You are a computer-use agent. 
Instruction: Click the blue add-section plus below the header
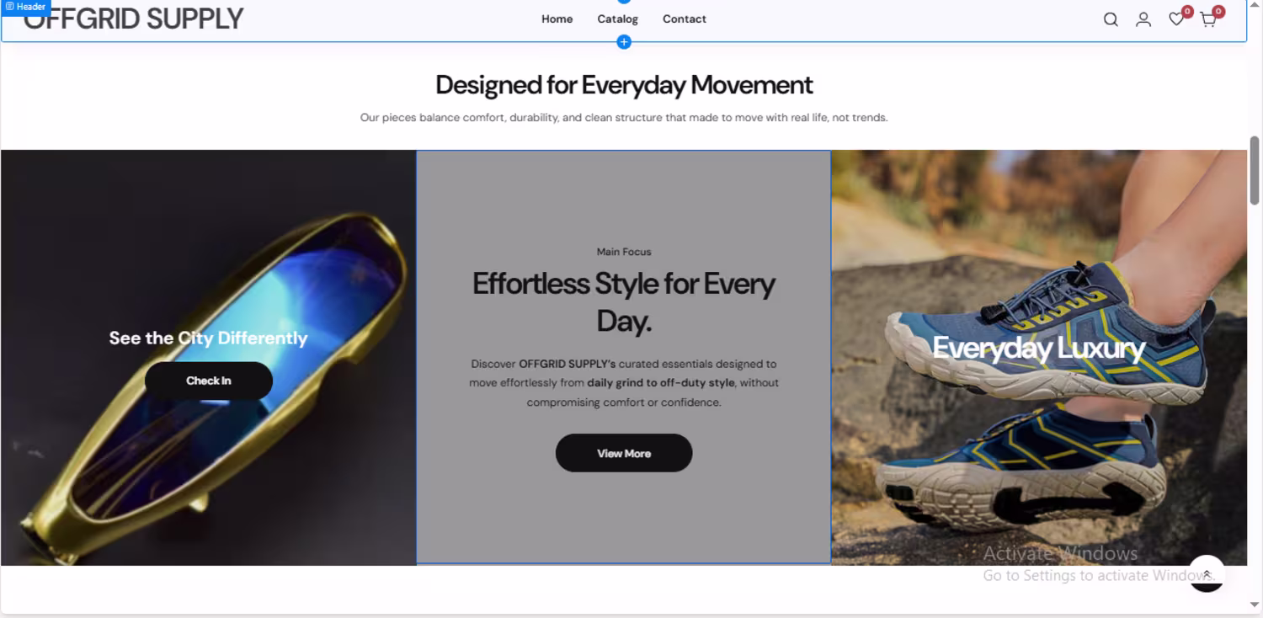point(624,42)
